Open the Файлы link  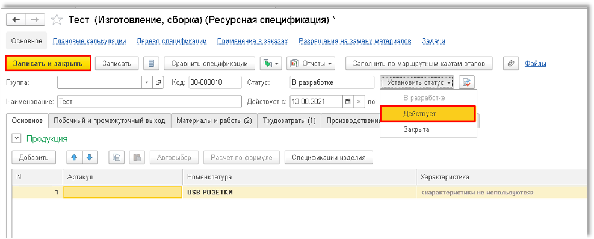pos(535,64)
